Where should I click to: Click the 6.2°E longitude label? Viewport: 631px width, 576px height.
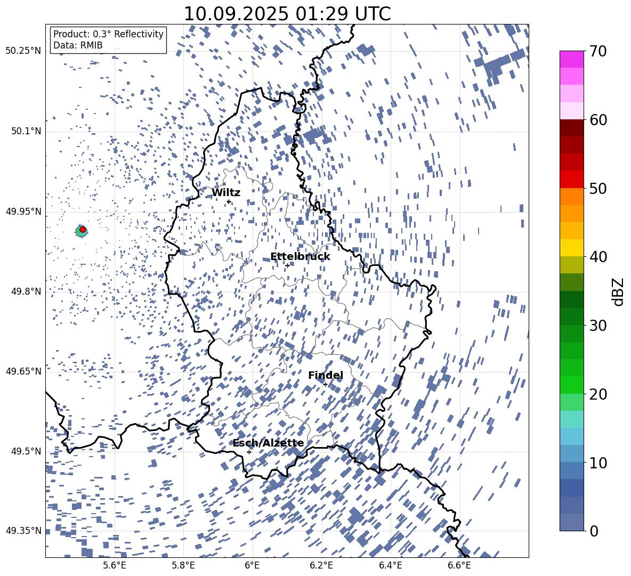pyautogui.click(x=321, y=565)
